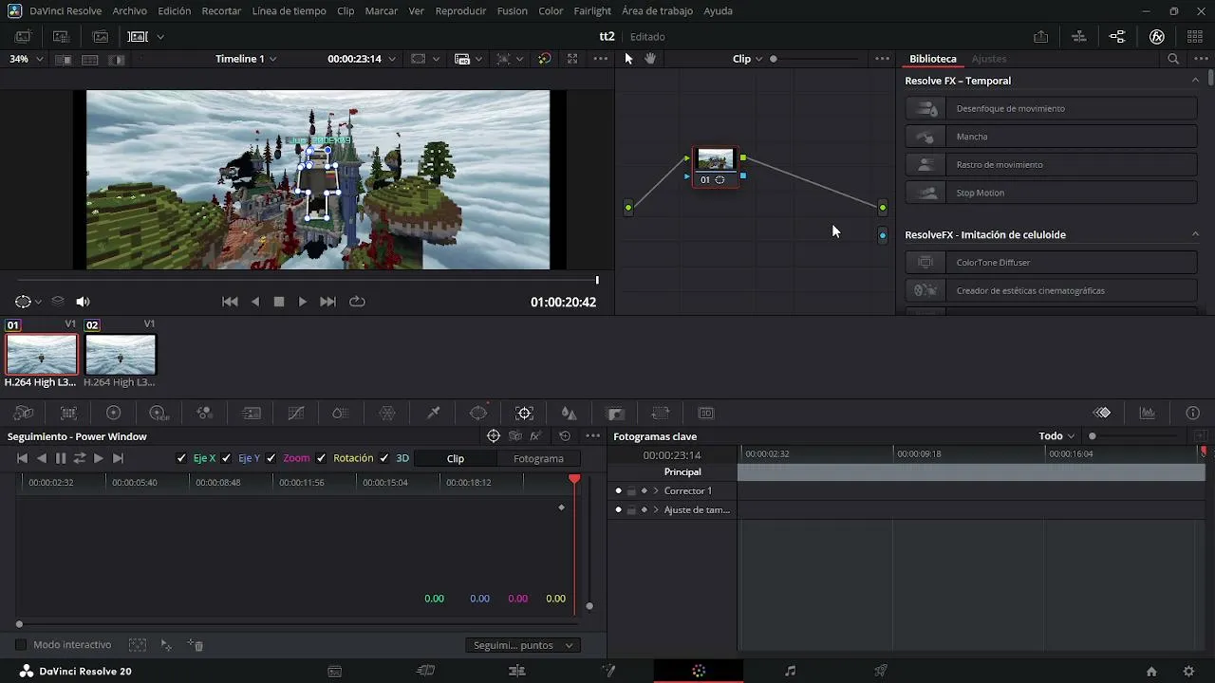This screenshot has height=683, width=1215.
Task: Enable Modo interactivo checkbox
Action: tap(21, 645)
